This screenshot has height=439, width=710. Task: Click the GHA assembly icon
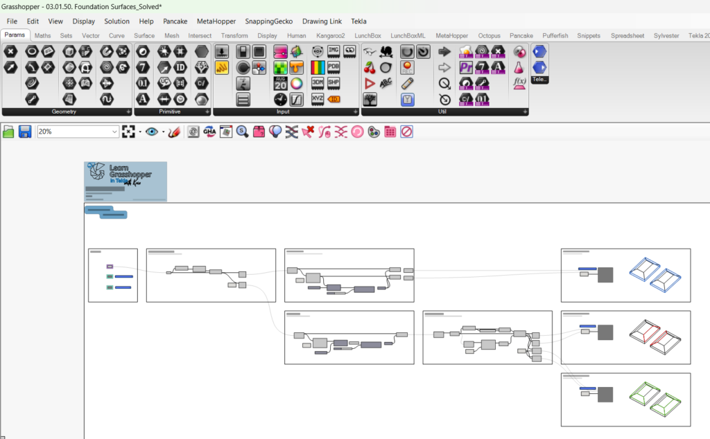point(209,132)
